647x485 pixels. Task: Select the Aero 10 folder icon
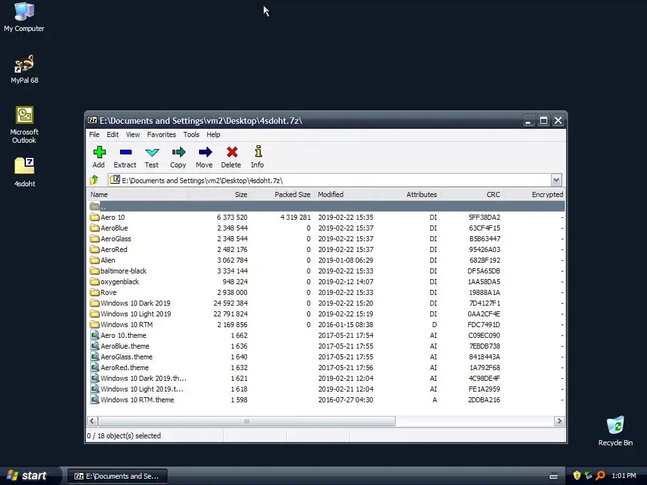point(95,217)
